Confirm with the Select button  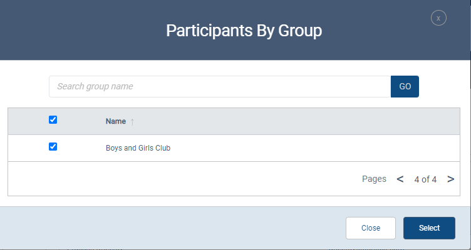point(430,228)
